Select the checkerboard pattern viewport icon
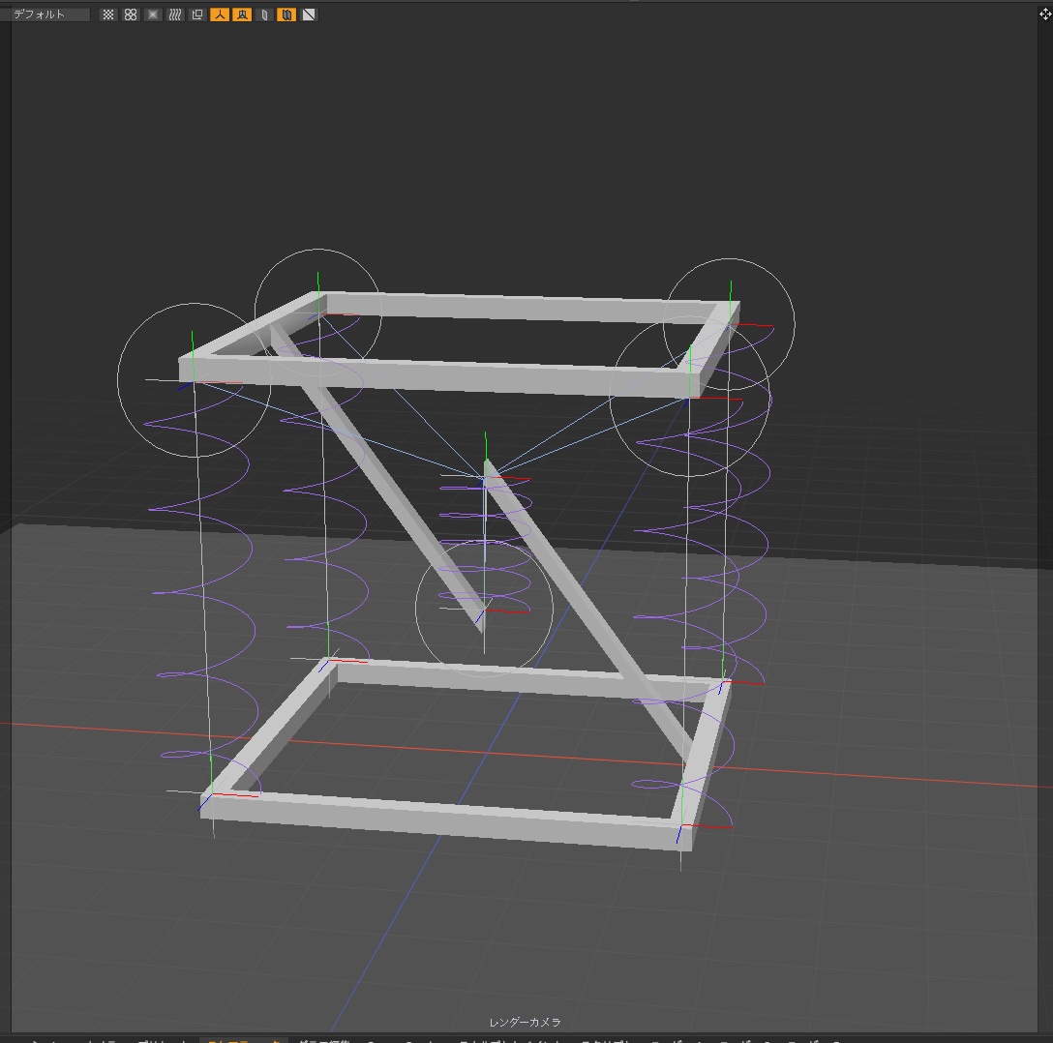Viewport: 1053px width, 1043px height. coord(106,14)
